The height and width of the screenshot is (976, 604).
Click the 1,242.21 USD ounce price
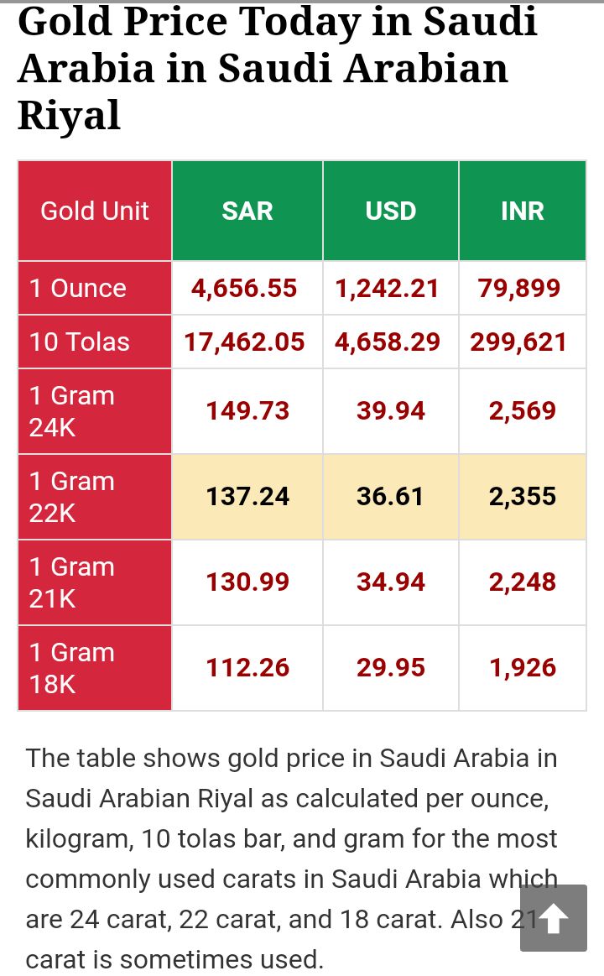point(387,288)
